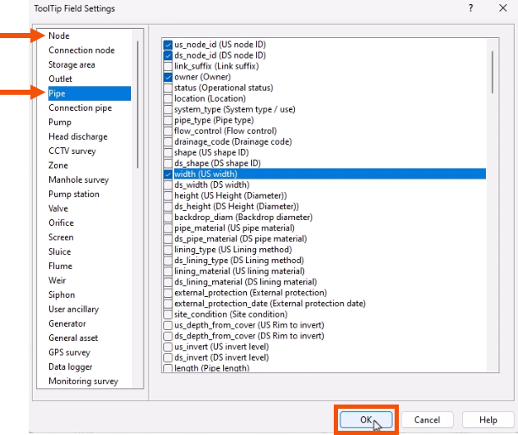This screenshot has height=435, width=518.
Task: Select Orifice in object list
Action: pyautogui.click(x=61, y=223)
